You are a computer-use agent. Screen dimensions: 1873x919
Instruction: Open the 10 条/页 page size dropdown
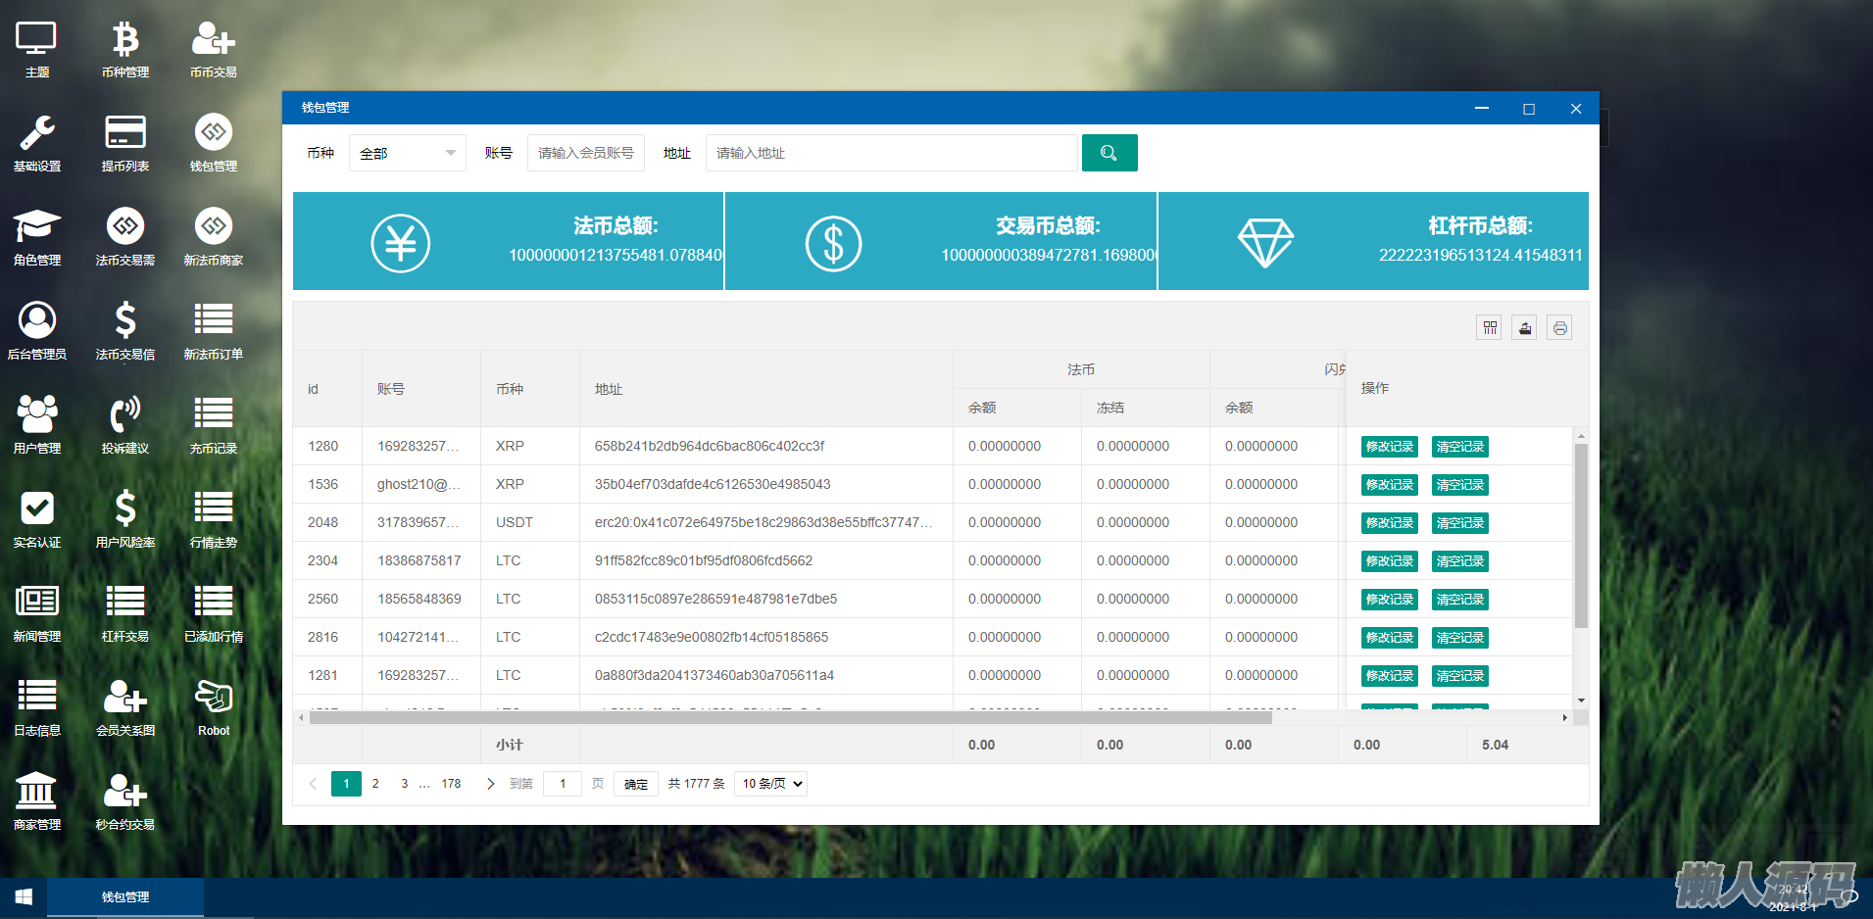coord(772,784)
